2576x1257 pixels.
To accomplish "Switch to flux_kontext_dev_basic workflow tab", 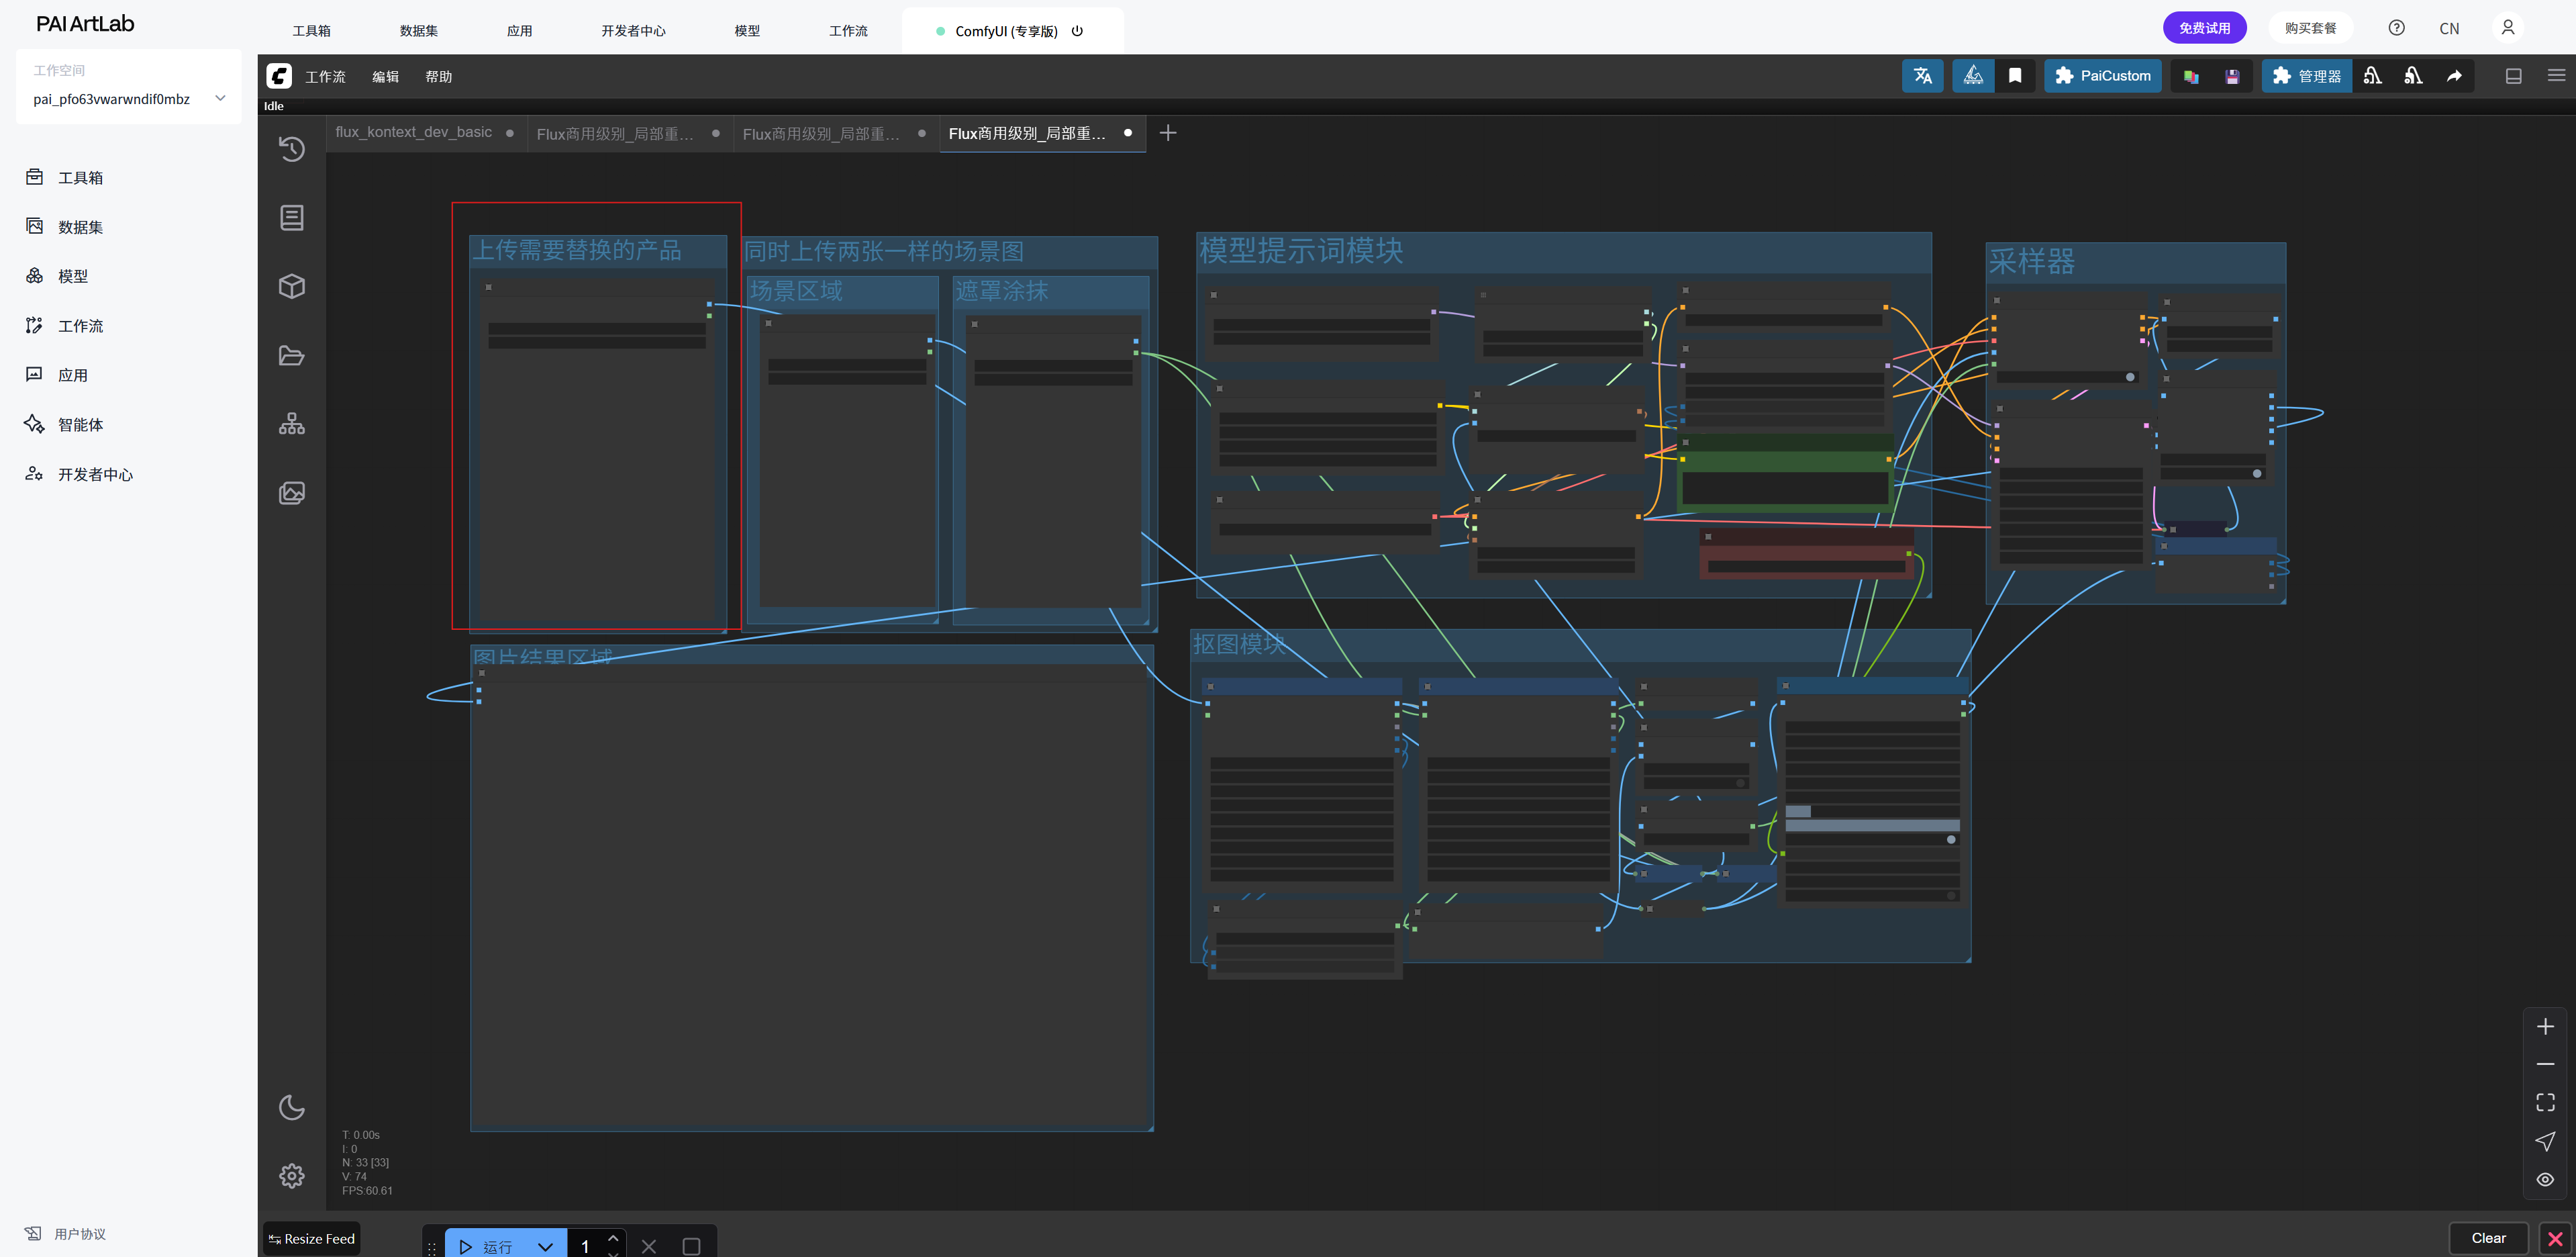I will (414, 132).
